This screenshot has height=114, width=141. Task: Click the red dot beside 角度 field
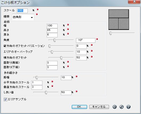click(x=97, y=39)
